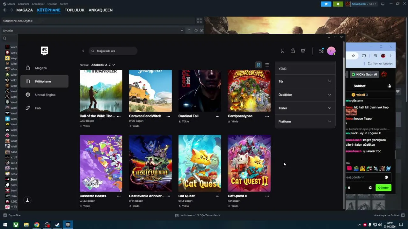Screen dimensions: 408x229
Task: Focus the 'Mağazada ara' search field
Action: point(113,51)
